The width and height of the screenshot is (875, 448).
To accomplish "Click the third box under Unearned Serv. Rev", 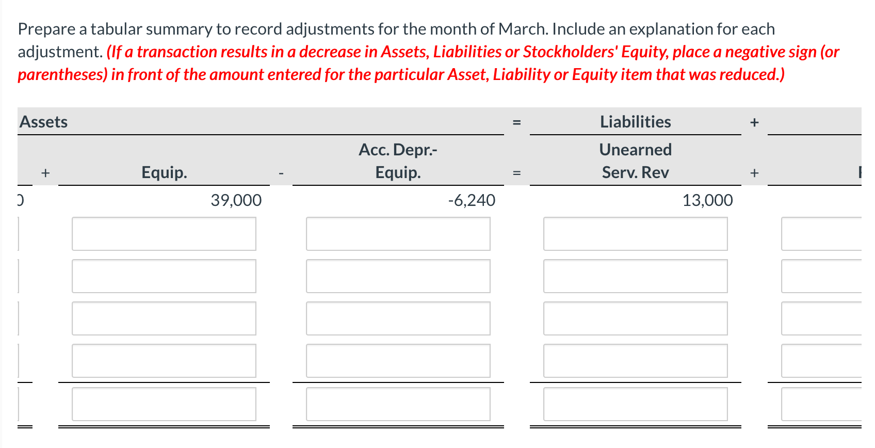I will click(x=636, y=318).
